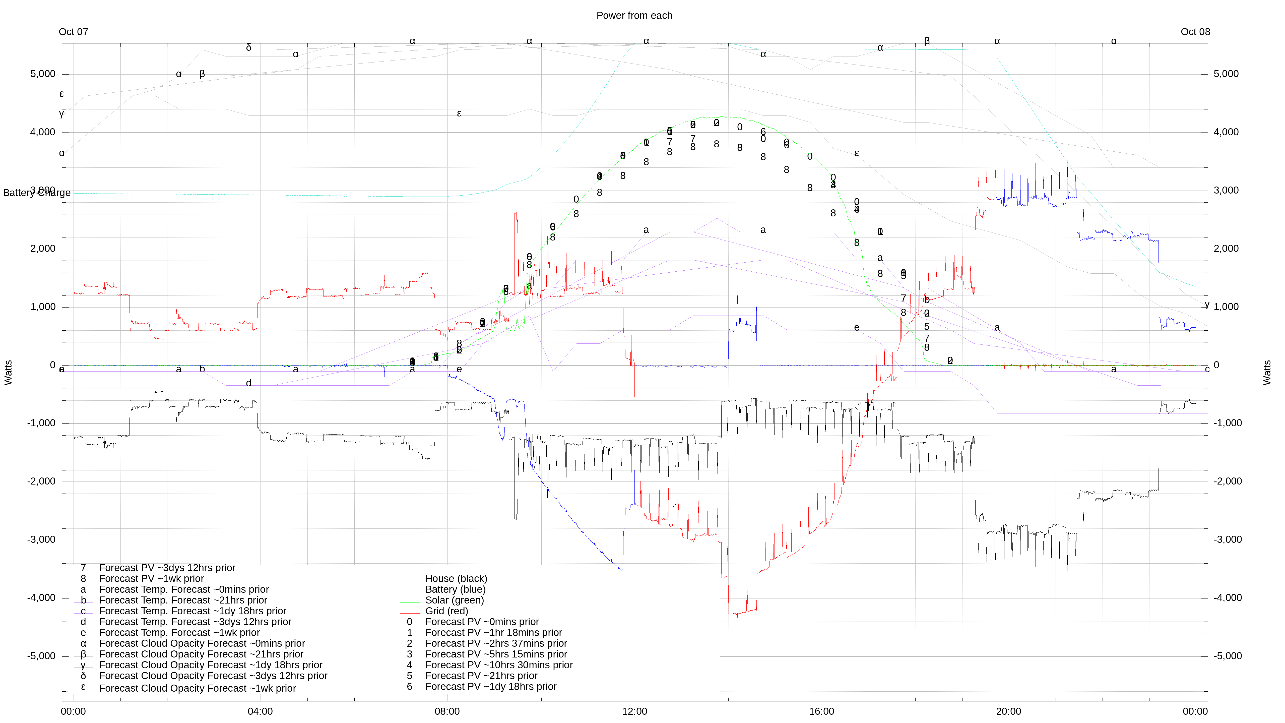Click the right -1,000 y-axis label
The image size is (1285, 723).
click(x=1228, y=423)
